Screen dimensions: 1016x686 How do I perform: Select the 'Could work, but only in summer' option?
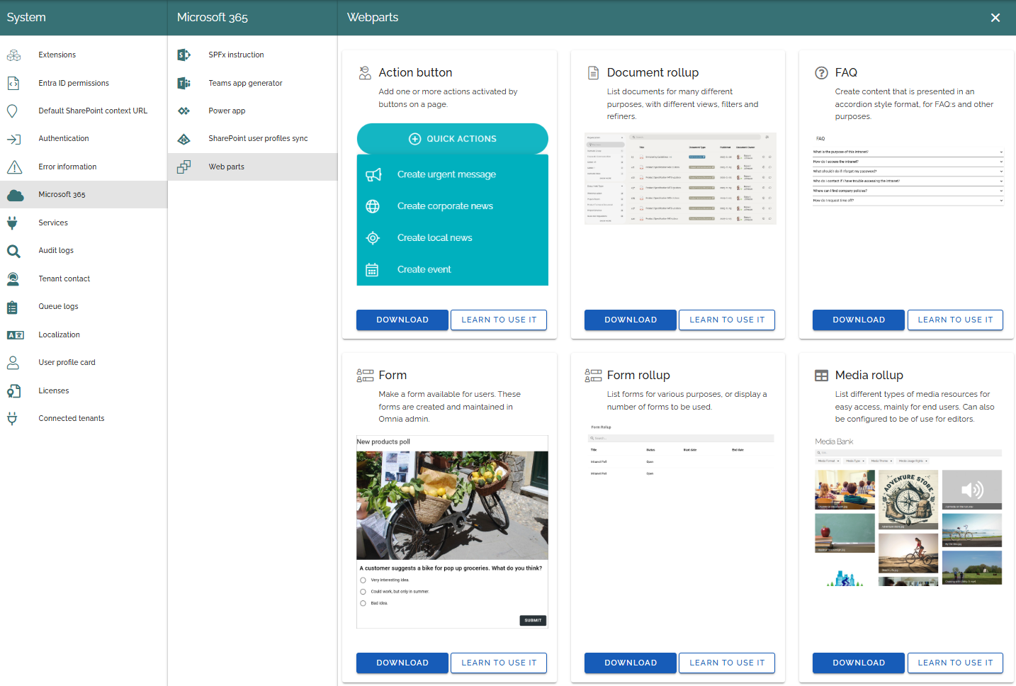click(x=363, y=592)
